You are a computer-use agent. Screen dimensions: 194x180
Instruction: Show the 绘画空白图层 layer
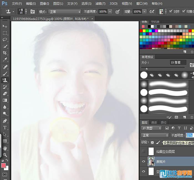[143, 151]
